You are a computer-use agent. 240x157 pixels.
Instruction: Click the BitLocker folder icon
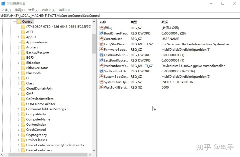23,63
